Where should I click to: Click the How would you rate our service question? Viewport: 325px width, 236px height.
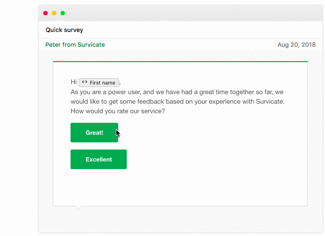coord(118,111)
